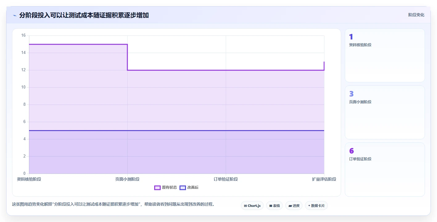This screenshot has width=437, height=222.
Task: Toggle the 原有状态 legend swatch
Action: [x=157, y=187]
